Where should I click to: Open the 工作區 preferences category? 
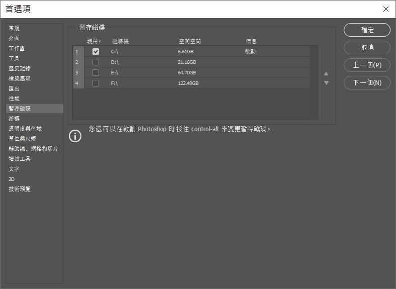click(34, 48)
